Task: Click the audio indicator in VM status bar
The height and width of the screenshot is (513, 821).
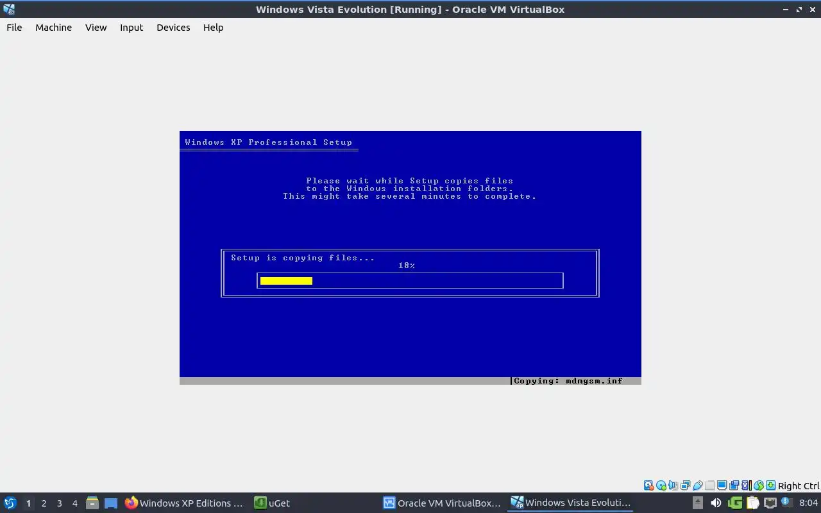Action: (x=673, y=485)
